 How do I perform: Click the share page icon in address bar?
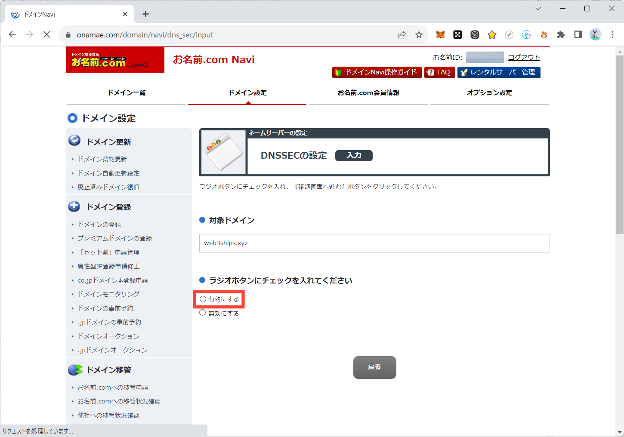coord(402,35)
